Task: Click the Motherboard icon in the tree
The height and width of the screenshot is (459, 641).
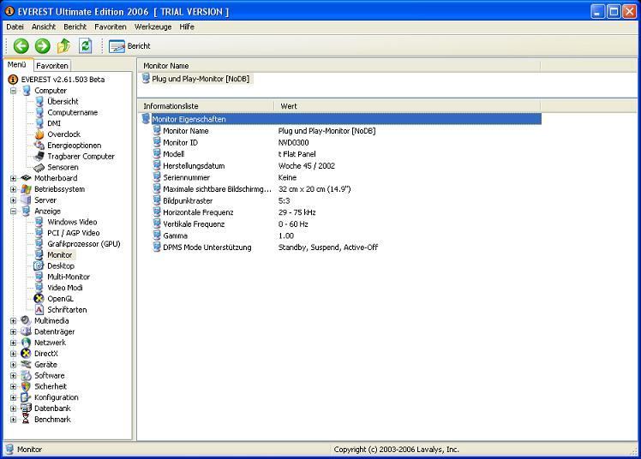Action: coord(27,178)
